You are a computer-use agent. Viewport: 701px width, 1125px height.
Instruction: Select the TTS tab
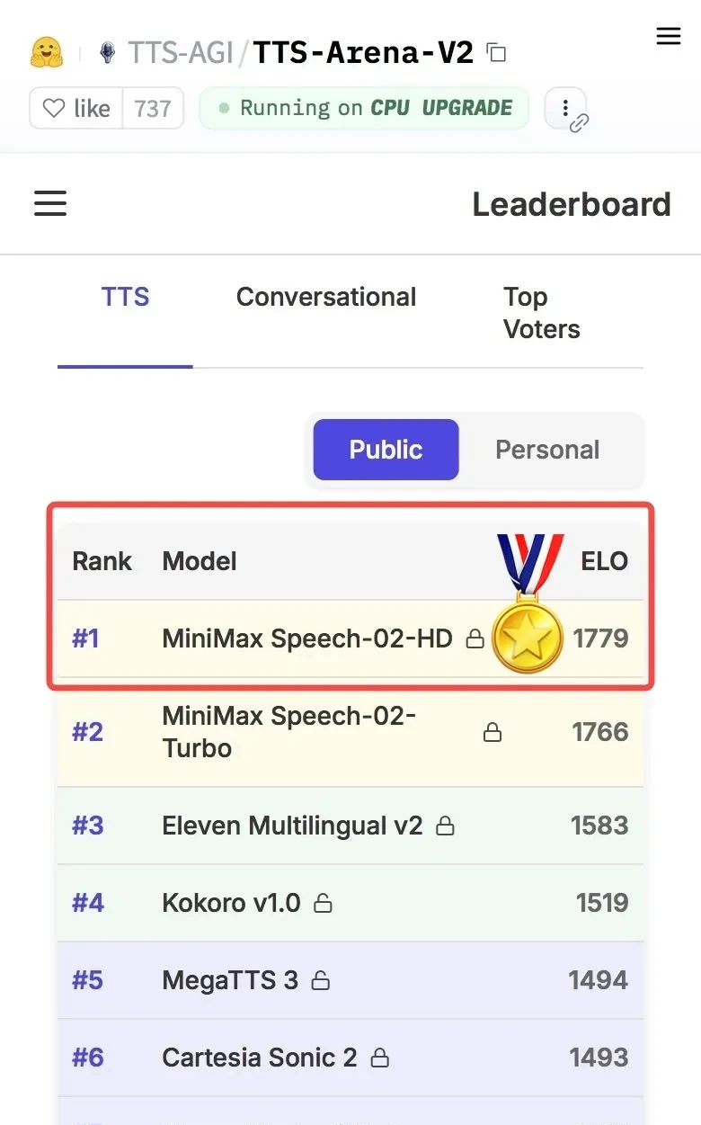click(x=125, y=298)
